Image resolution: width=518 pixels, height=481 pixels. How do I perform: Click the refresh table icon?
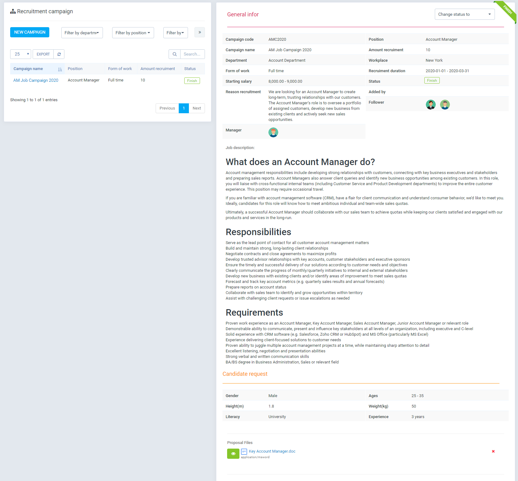tap(59, 54)
